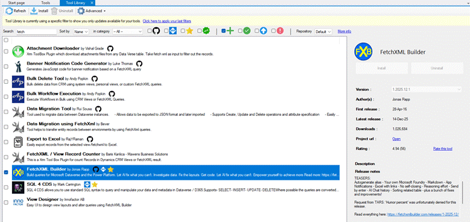This screenshot has width=470, height=222.
Task: Click the Attachment Downloader green arrow icon
Action: pos(18,51)
